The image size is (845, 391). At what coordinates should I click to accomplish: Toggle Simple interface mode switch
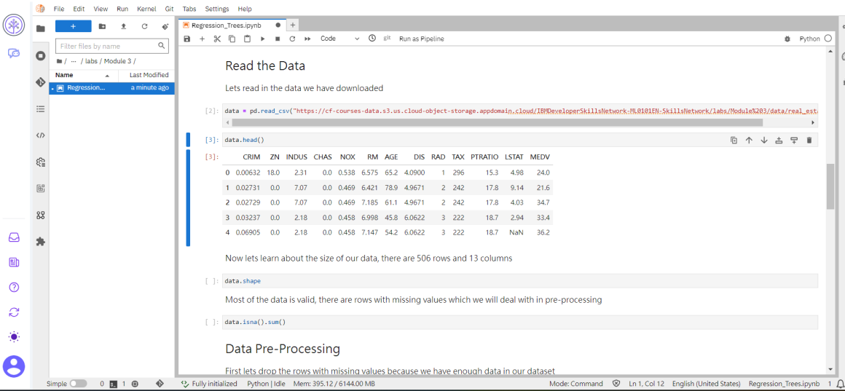(x=78, y=384)
